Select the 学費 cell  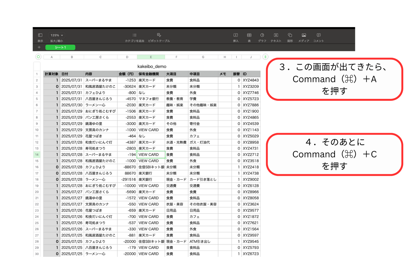[x=203, y=99]
